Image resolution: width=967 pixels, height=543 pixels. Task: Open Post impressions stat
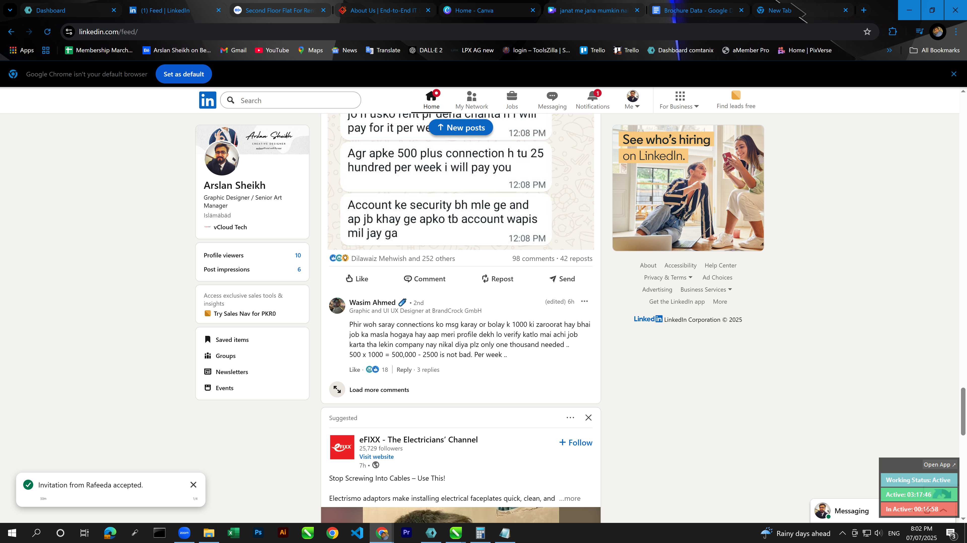[252, 270]
